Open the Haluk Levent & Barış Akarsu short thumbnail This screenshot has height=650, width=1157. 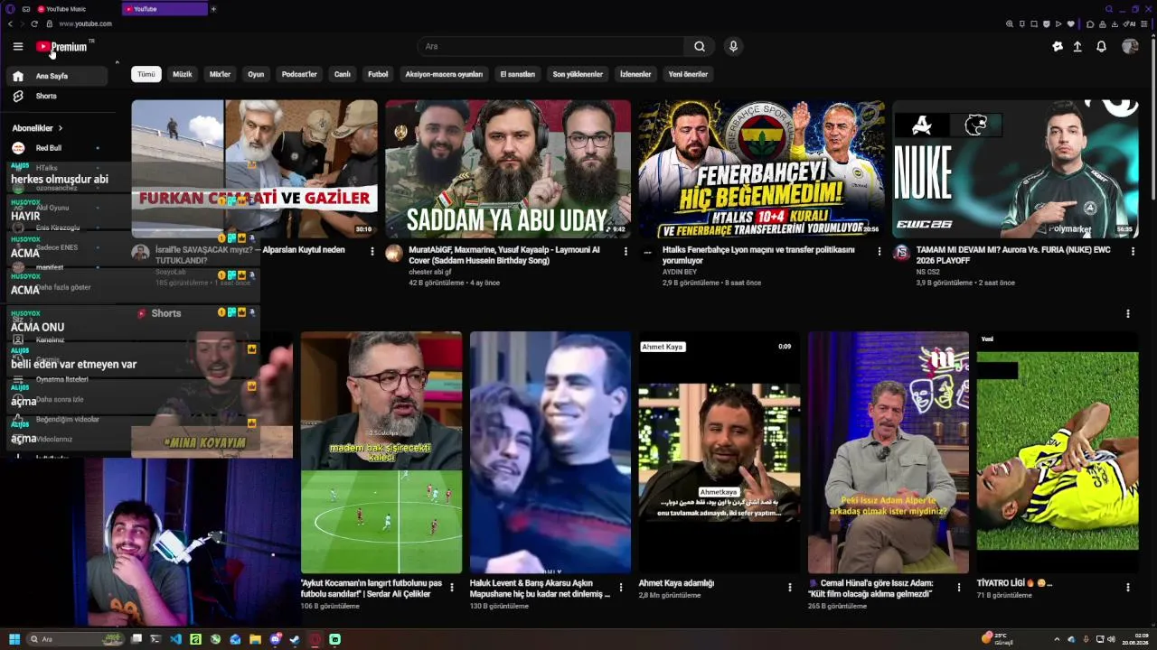(550, 452)
